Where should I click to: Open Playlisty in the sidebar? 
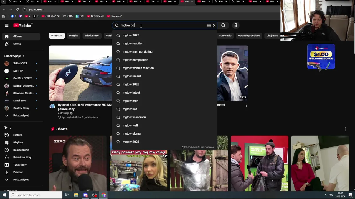[x=21, y=143]
